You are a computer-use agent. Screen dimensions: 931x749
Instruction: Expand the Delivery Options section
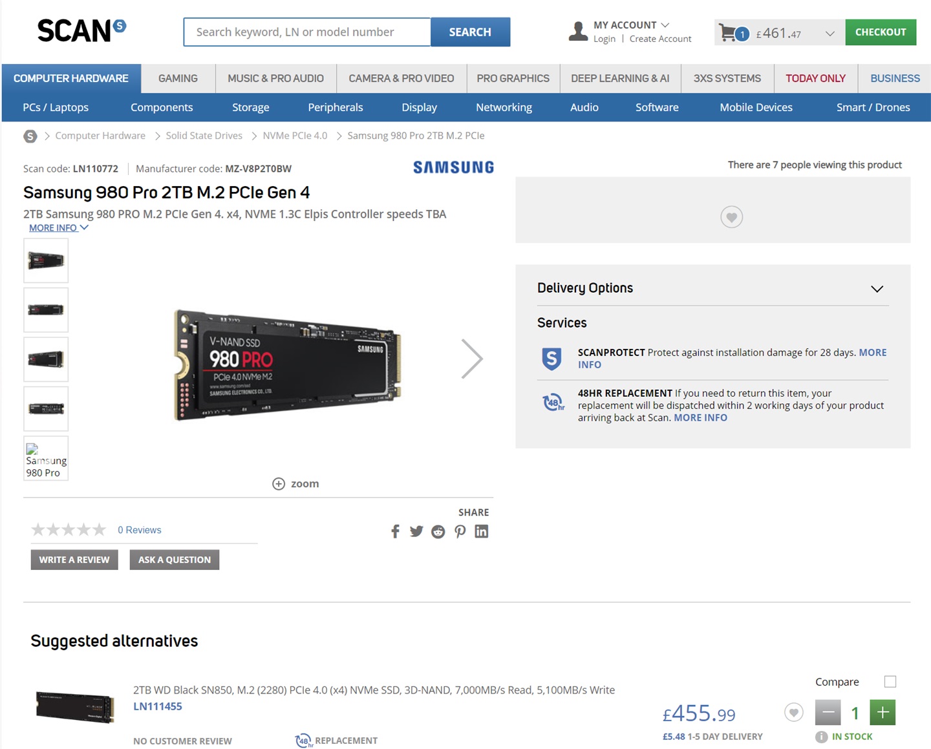(x=712, y=288)
